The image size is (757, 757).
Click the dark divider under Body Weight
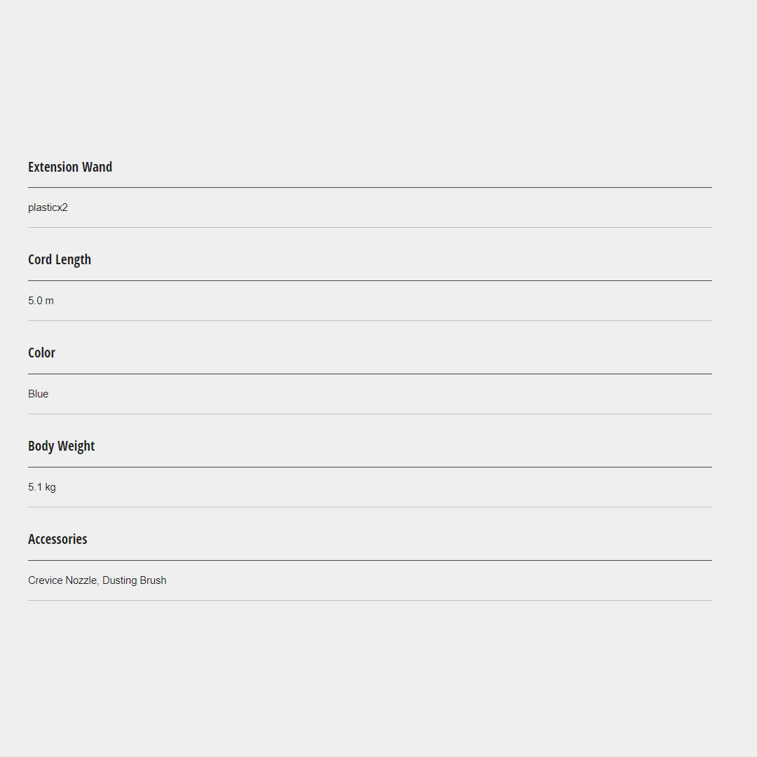coord(370,467)
